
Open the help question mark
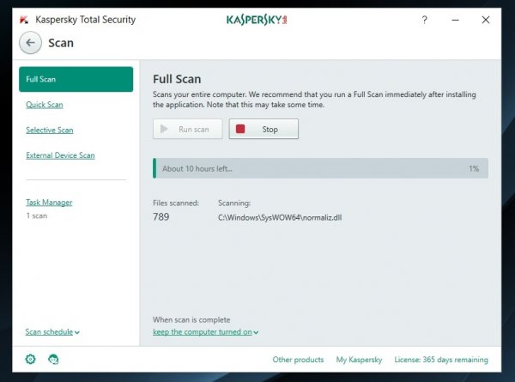click(424, 20)
